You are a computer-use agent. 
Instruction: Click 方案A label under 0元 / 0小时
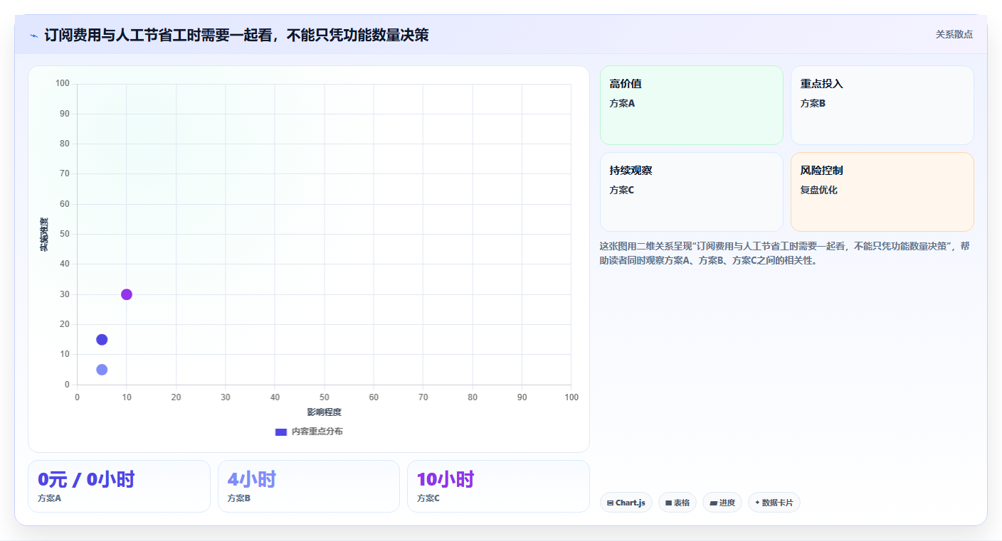pos(50,498)
